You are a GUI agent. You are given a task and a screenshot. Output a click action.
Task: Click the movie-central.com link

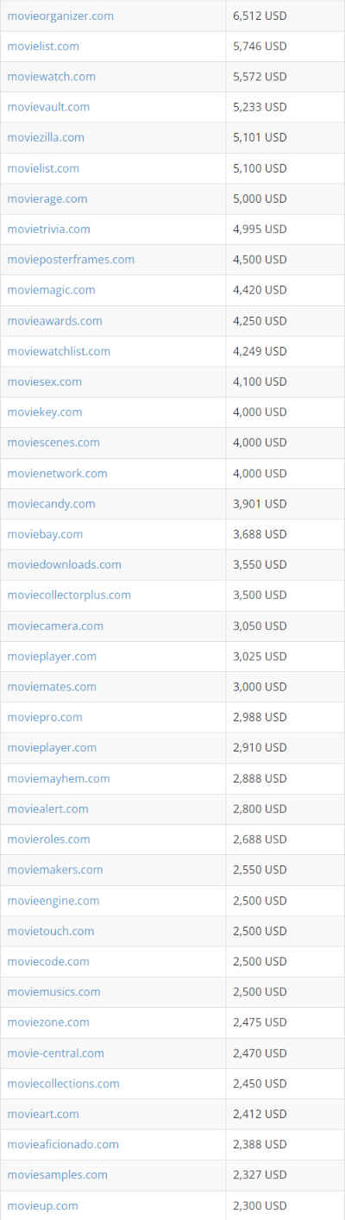click(55, 1053)
